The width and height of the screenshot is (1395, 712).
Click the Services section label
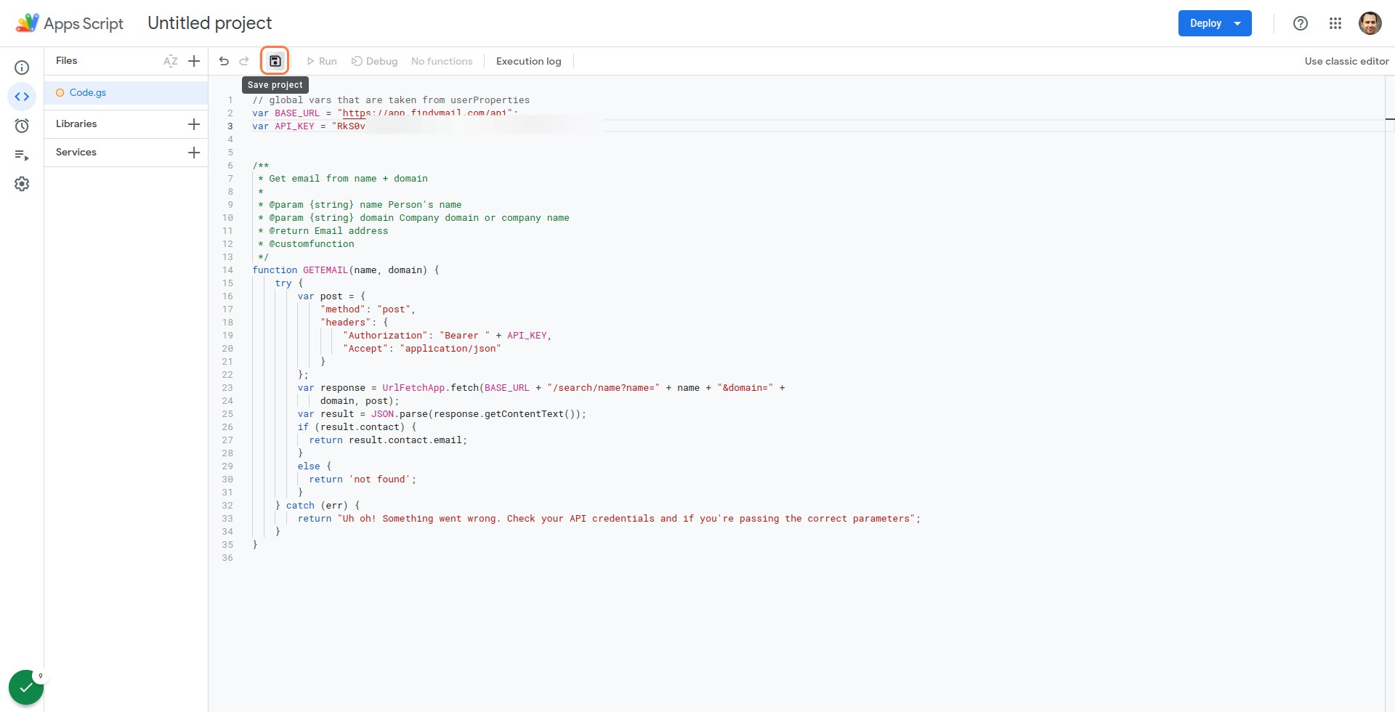click(76, 153)
